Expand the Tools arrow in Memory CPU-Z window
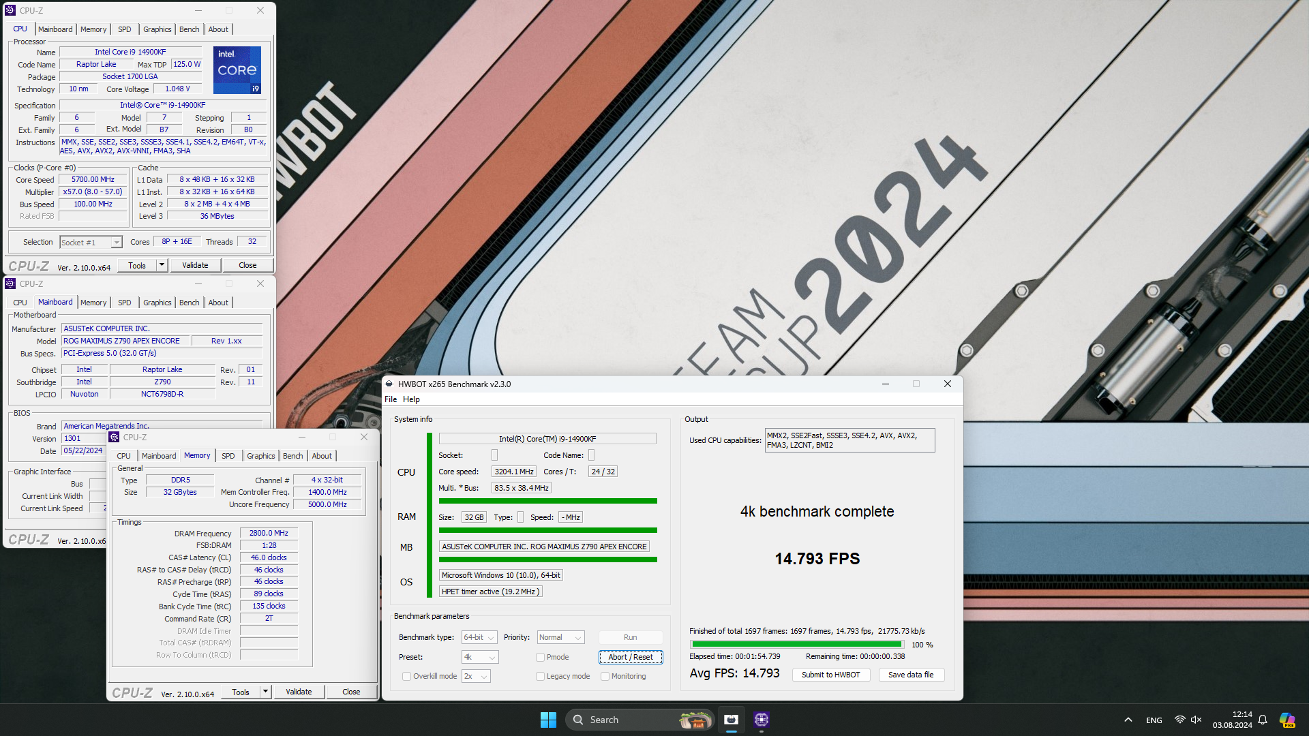The width and height of the screenshot is (1309, 736). pos(265,692)
